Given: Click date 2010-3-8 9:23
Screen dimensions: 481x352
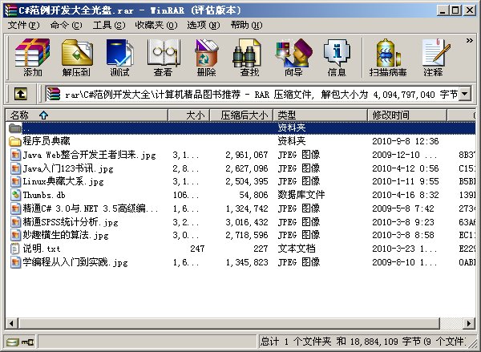Looking at the screenshot, I should tap(403, 222).
